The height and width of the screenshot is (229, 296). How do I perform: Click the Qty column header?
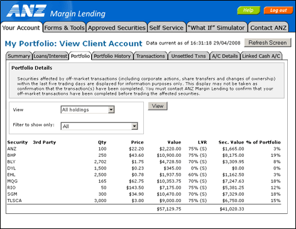coord(102,142)
